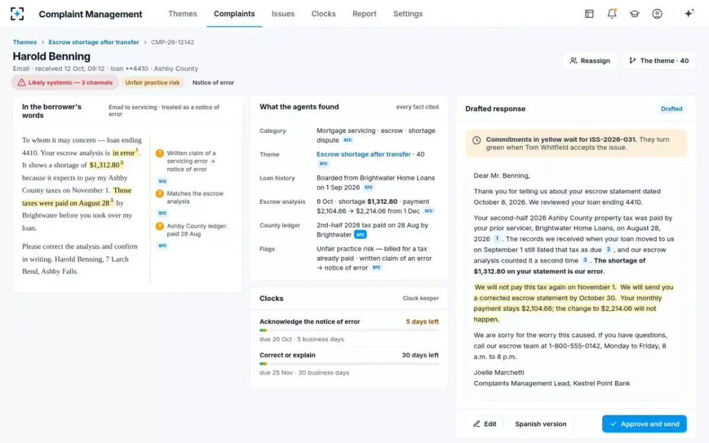Open the sparkle assistant icon
Viewport: 709px width, 443px height.
689,14
